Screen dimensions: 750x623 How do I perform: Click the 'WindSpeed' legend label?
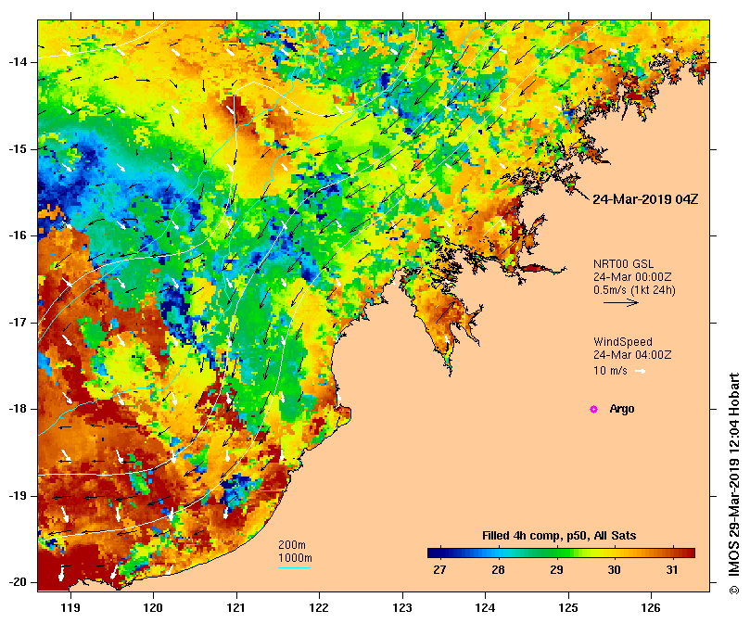click(623, 342)
